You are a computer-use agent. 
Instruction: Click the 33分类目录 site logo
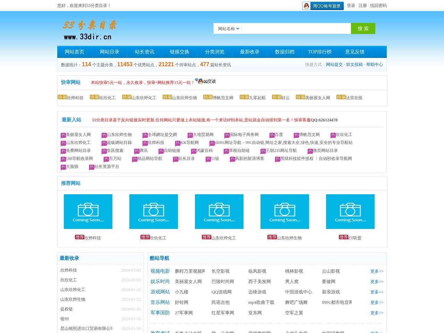click(89, 30)
